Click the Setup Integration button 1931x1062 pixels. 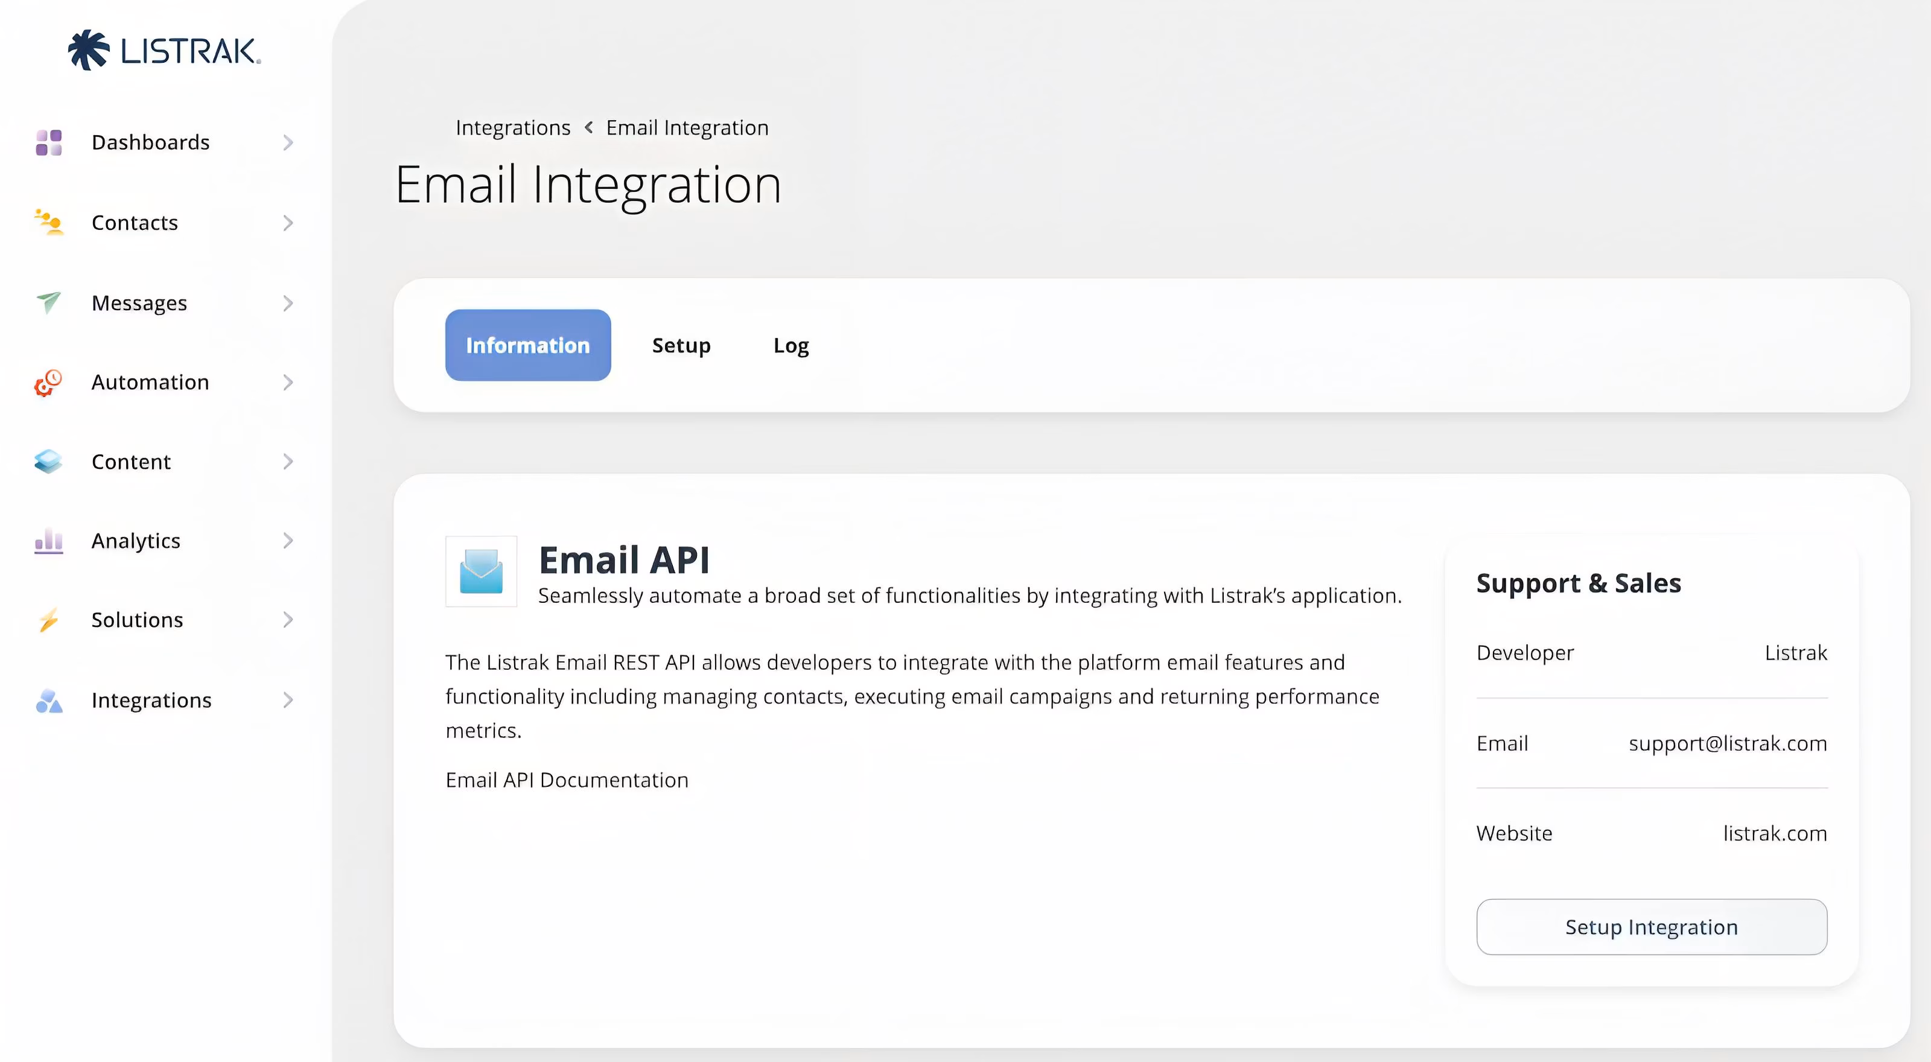(x=1652, y=927)
